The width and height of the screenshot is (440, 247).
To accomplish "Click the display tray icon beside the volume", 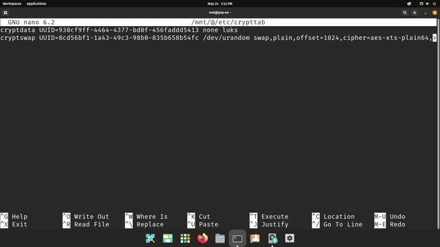I will pos(421,3).
